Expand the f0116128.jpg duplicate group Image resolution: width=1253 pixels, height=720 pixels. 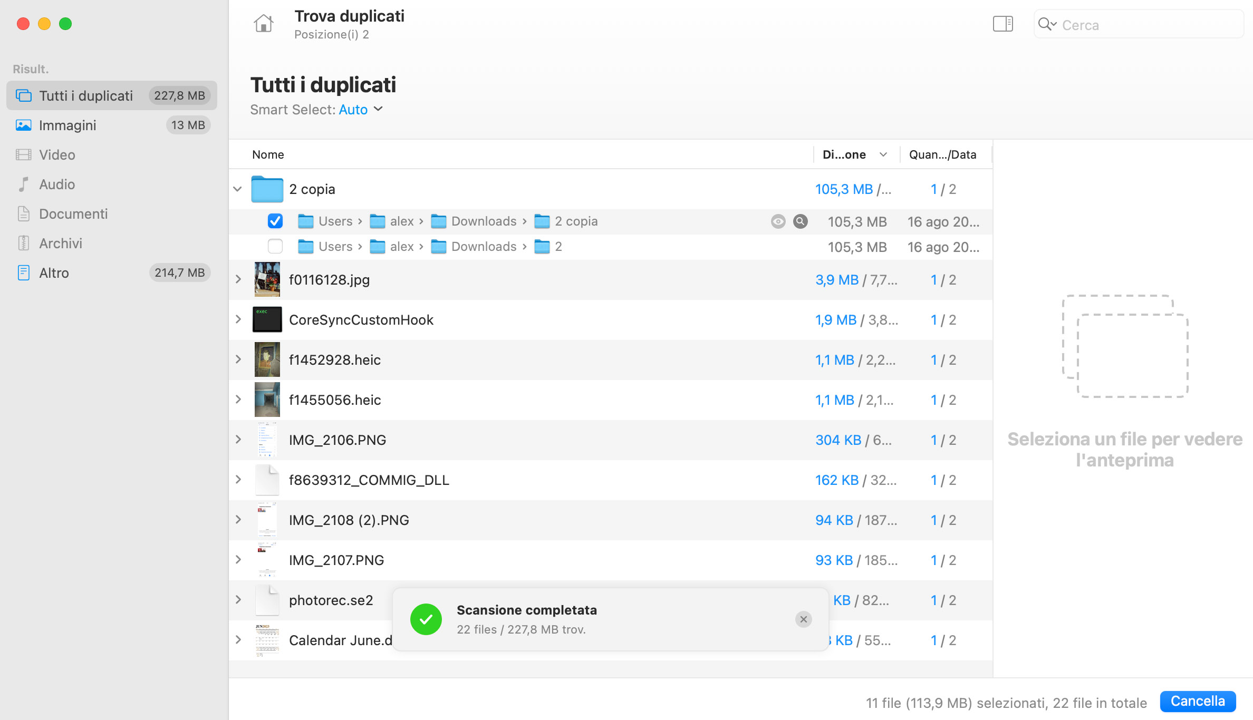237,279
